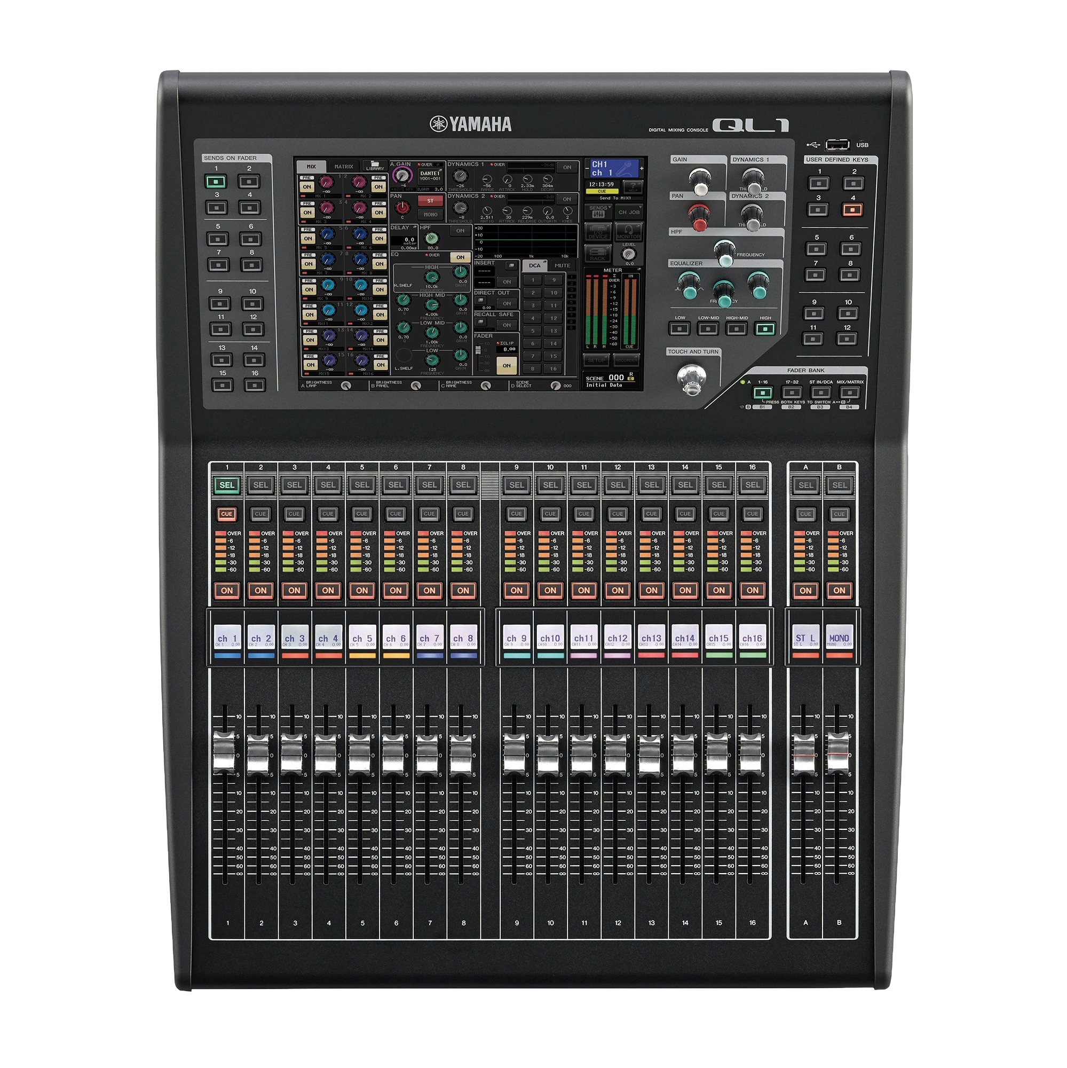Switch to the MUTE tab
Viewport: 1067px width, 1068px height.
562,265
